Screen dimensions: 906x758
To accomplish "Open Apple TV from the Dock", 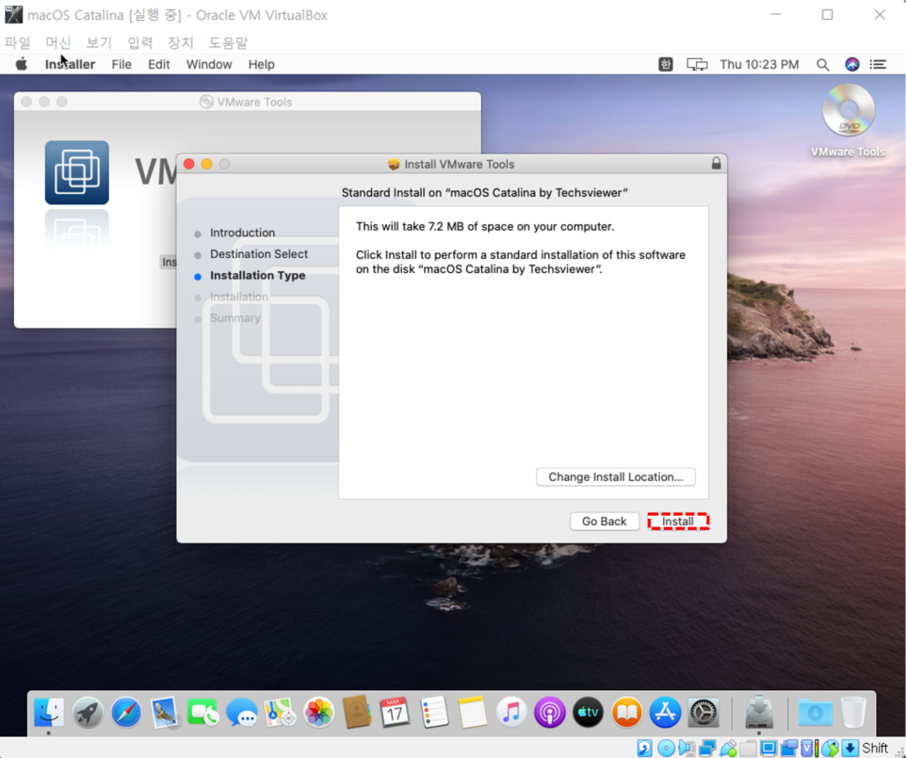I will click(x=589, y=712).
